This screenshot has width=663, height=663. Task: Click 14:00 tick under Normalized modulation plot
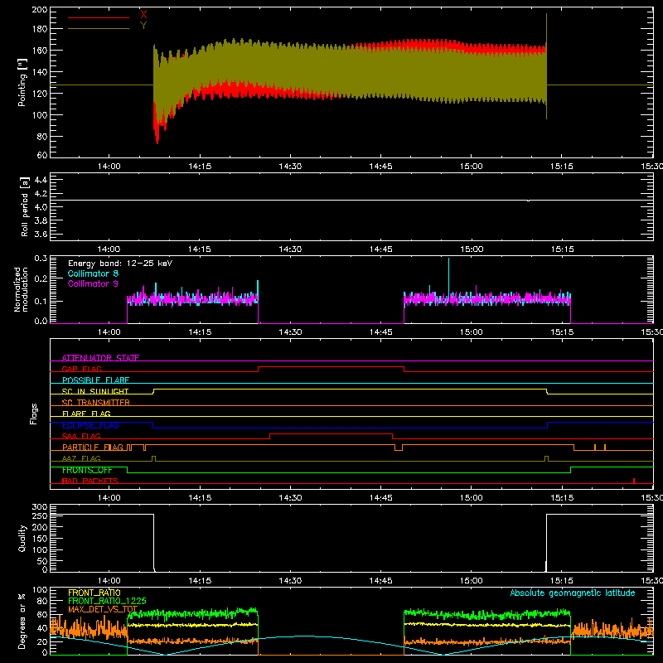[x=109, y=332]
